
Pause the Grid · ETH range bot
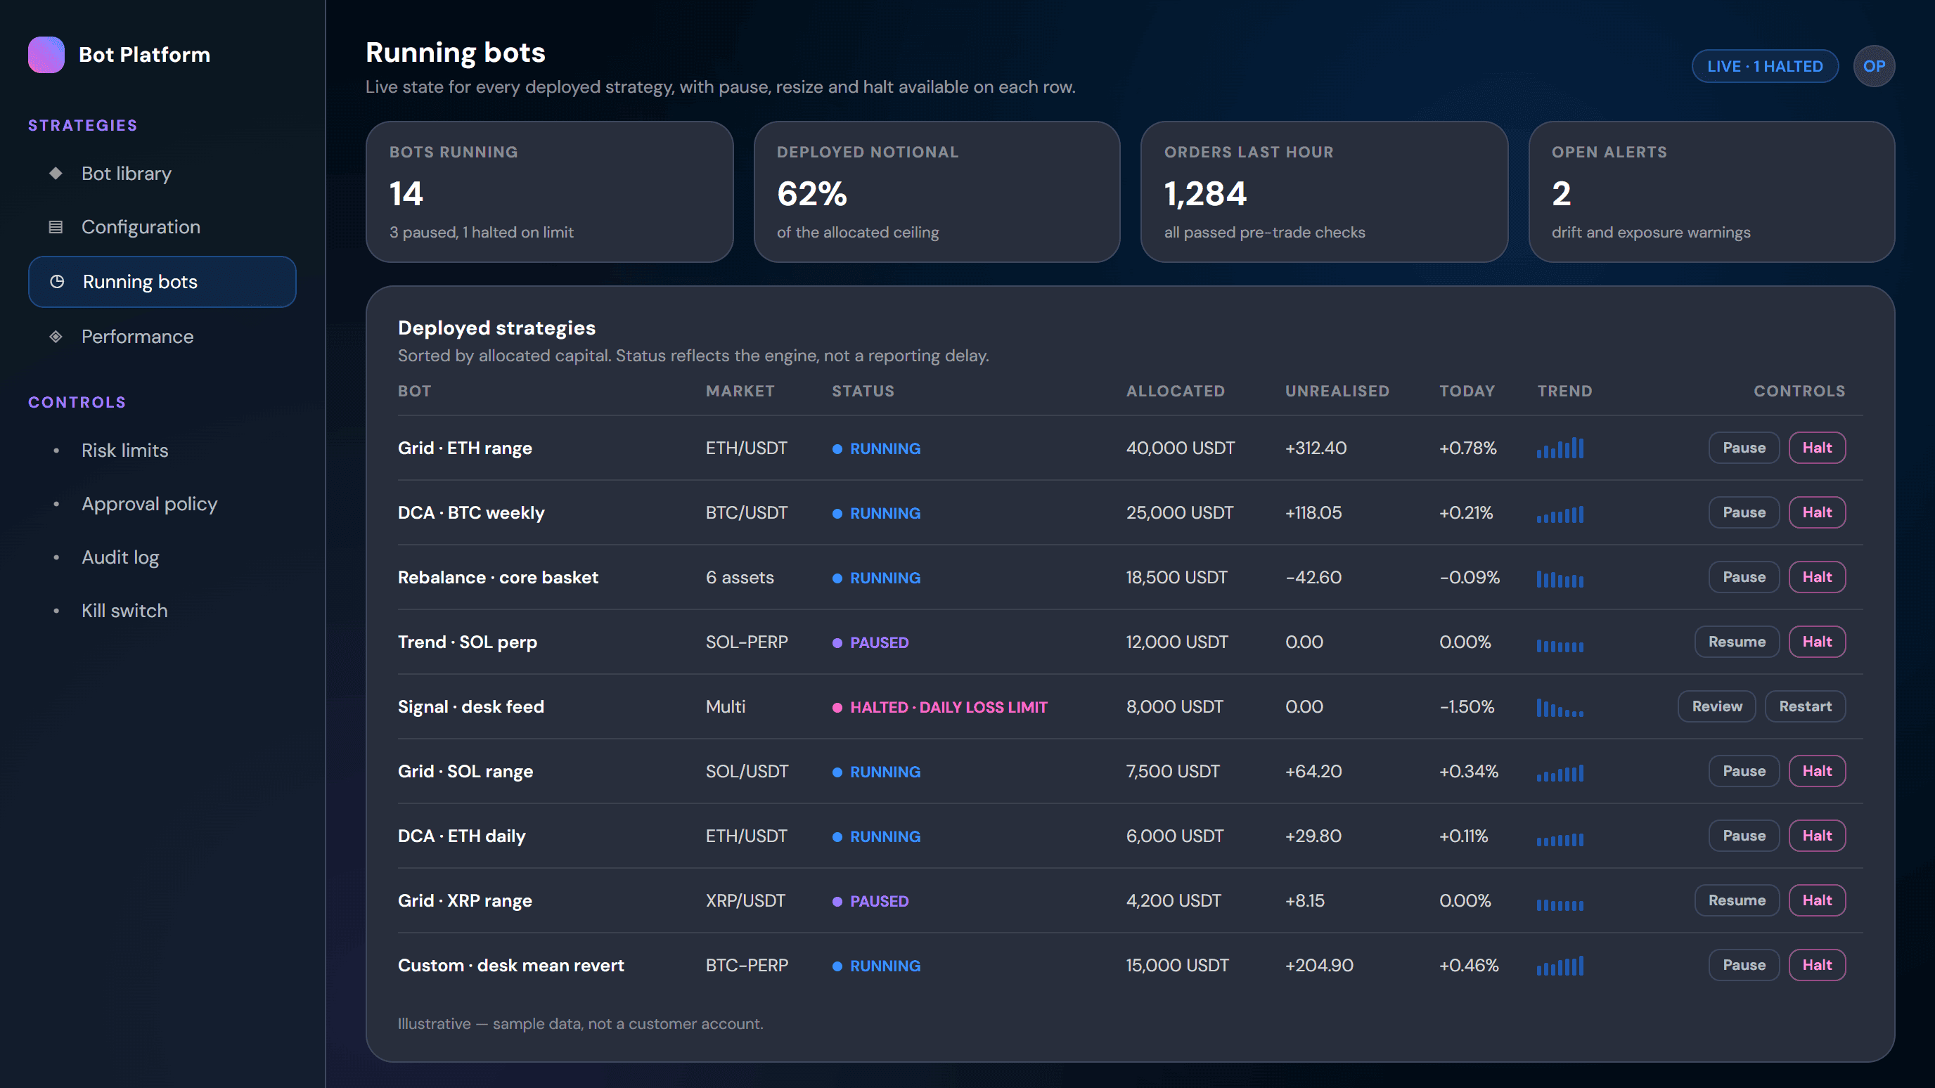(1744, 448)
